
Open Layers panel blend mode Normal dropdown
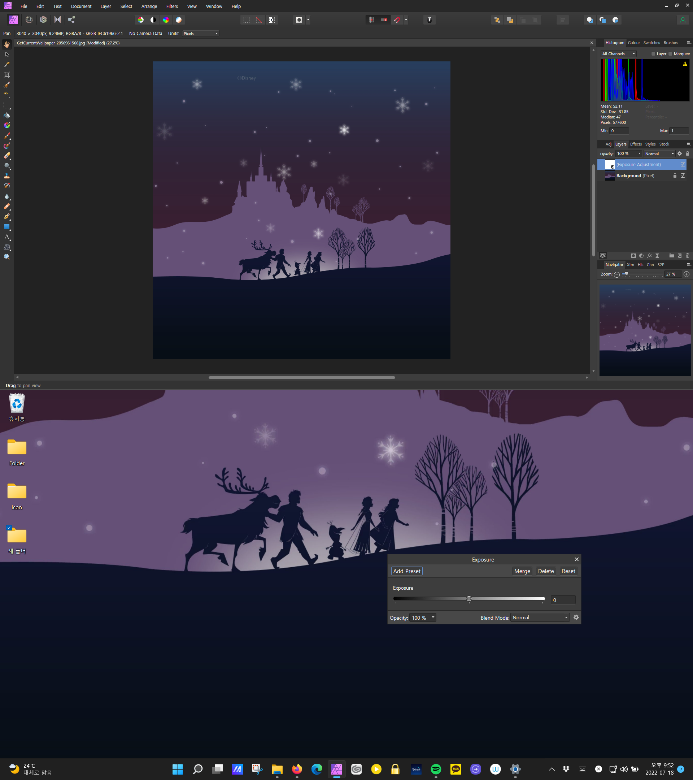click(x=660, y=154)
